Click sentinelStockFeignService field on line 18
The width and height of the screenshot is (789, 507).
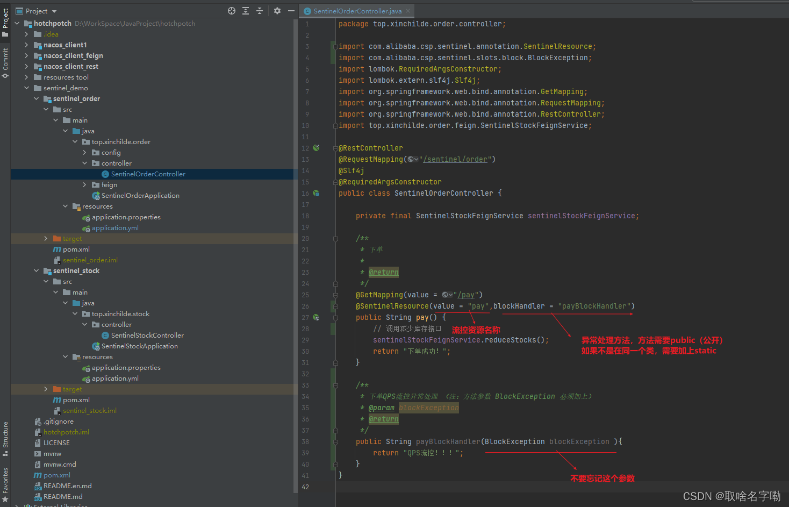pyautogui.click(x=582, y=216)
